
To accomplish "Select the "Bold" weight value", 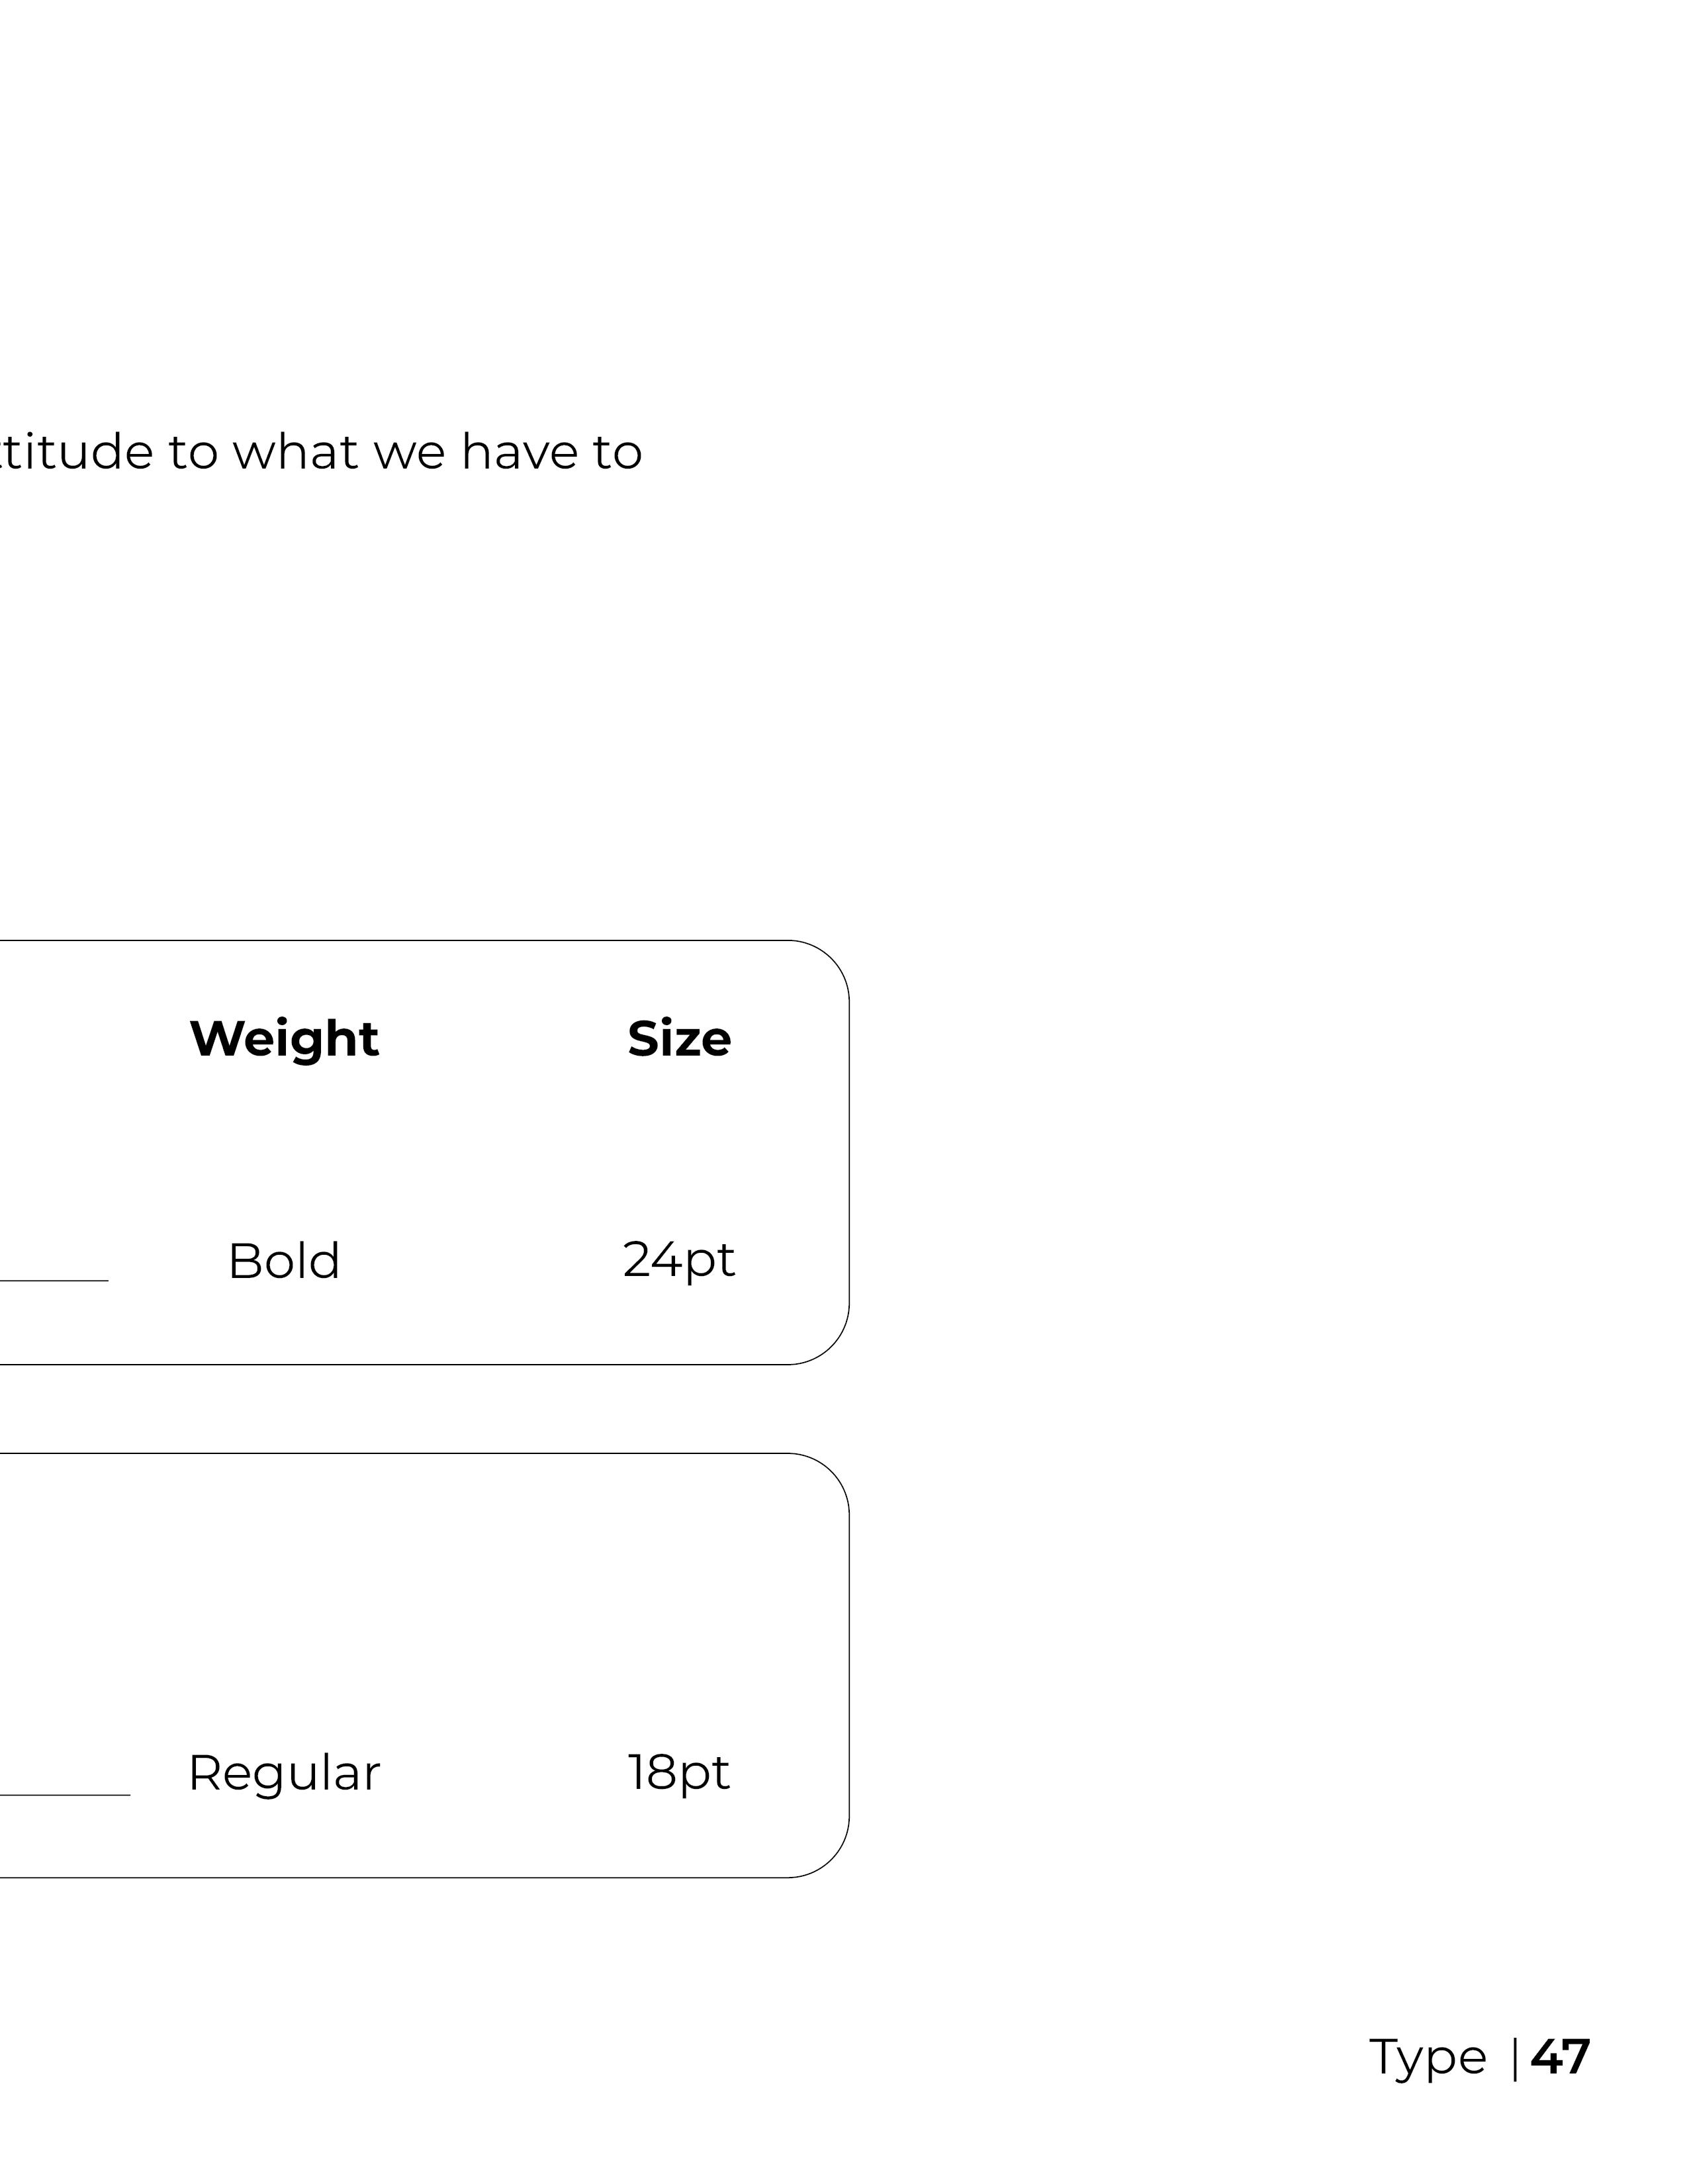I will [284, 1260].
